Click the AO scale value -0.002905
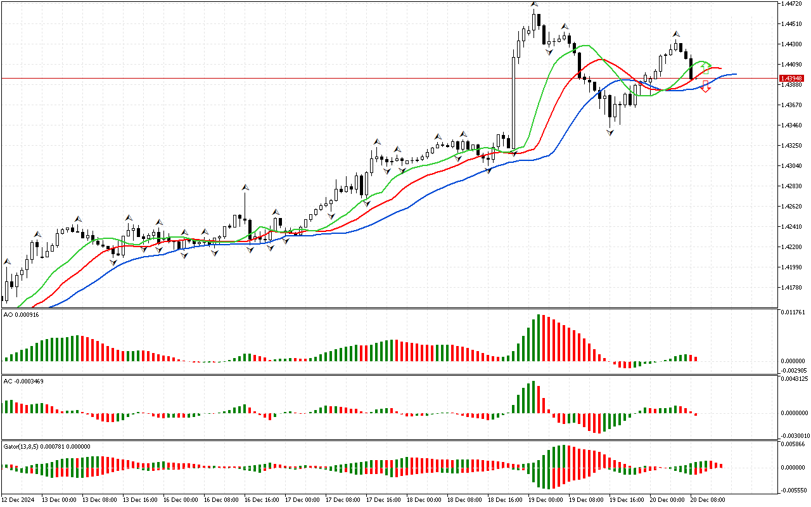The image size is (811, 507). 793,370
